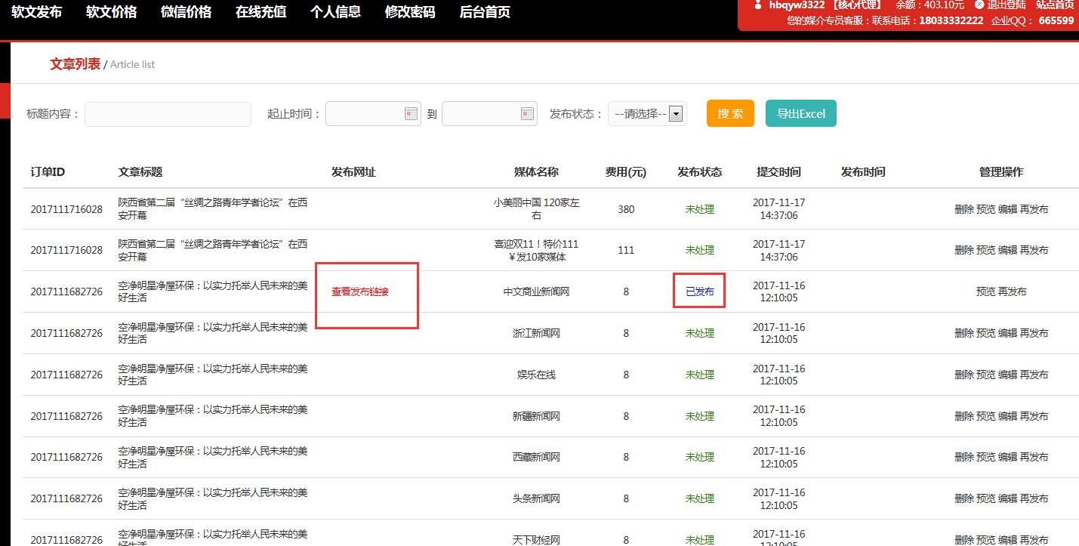Go to 在线充值 recharge page
Viewport: 1079px width, 546px height.
[x=261, y=11]
